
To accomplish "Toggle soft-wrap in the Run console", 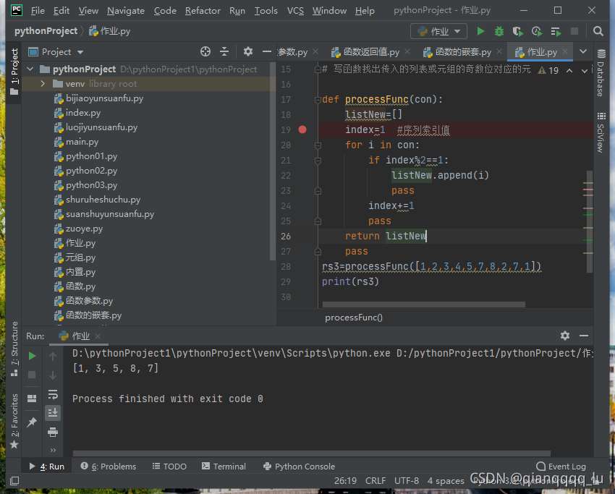I will pos(53,394).
